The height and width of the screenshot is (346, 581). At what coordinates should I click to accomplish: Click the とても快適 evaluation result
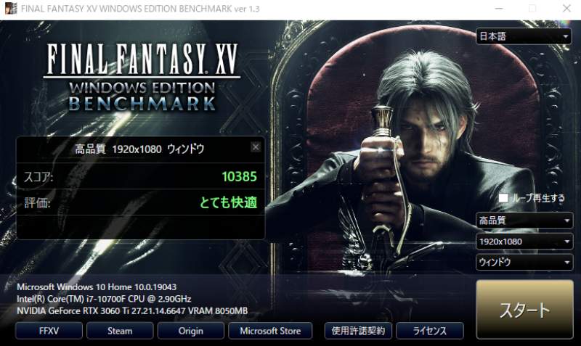tap(228, 202)
